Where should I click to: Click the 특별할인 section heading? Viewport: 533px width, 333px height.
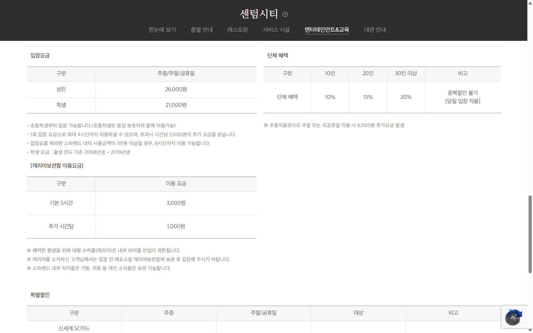click(x=40, y=295)
